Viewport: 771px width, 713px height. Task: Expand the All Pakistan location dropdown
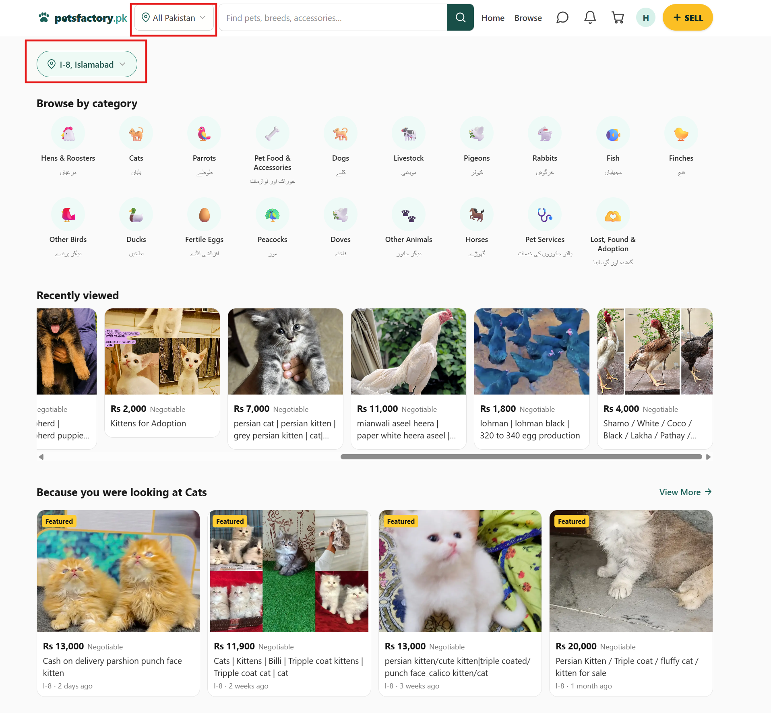point(174,18)
